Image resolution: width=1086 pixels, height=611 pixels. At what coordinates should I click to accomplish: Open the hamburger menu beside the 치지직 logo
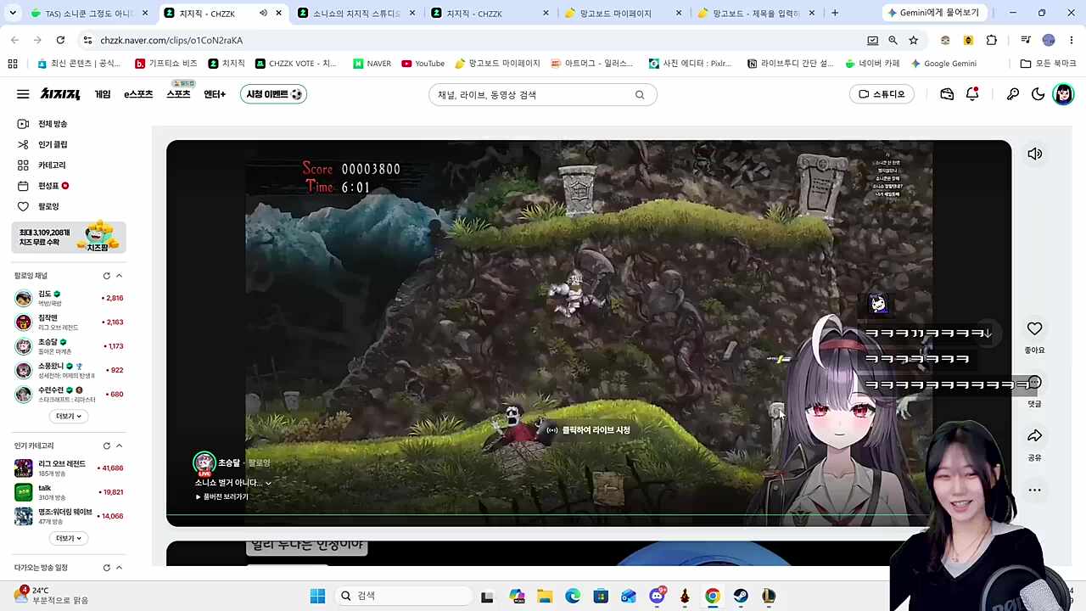pyautogui.click(x=23, y=94)
